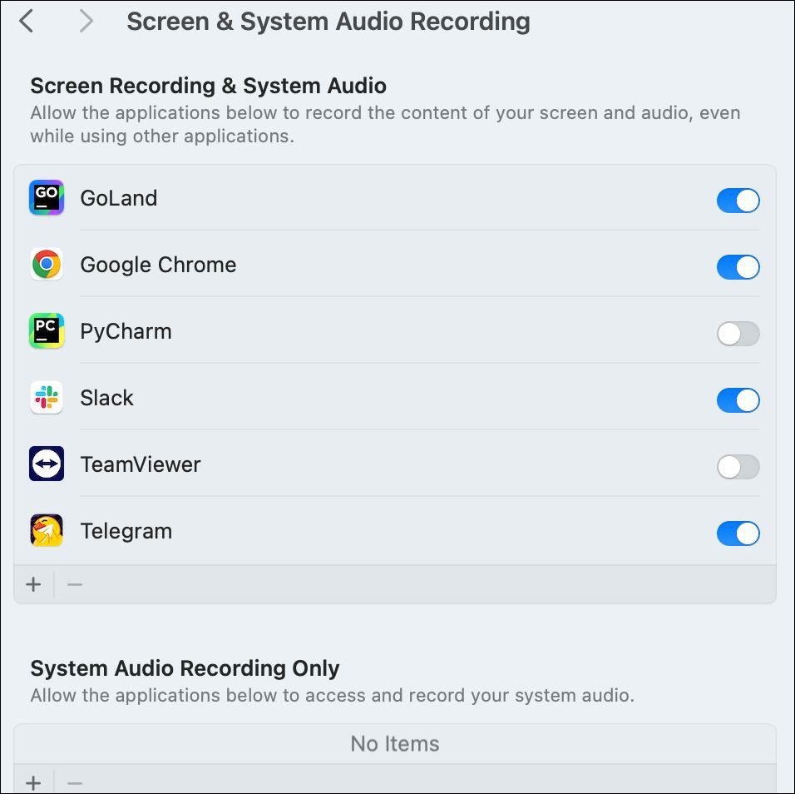
Task: Click the GoLand app icon
Action: (46, 198)
